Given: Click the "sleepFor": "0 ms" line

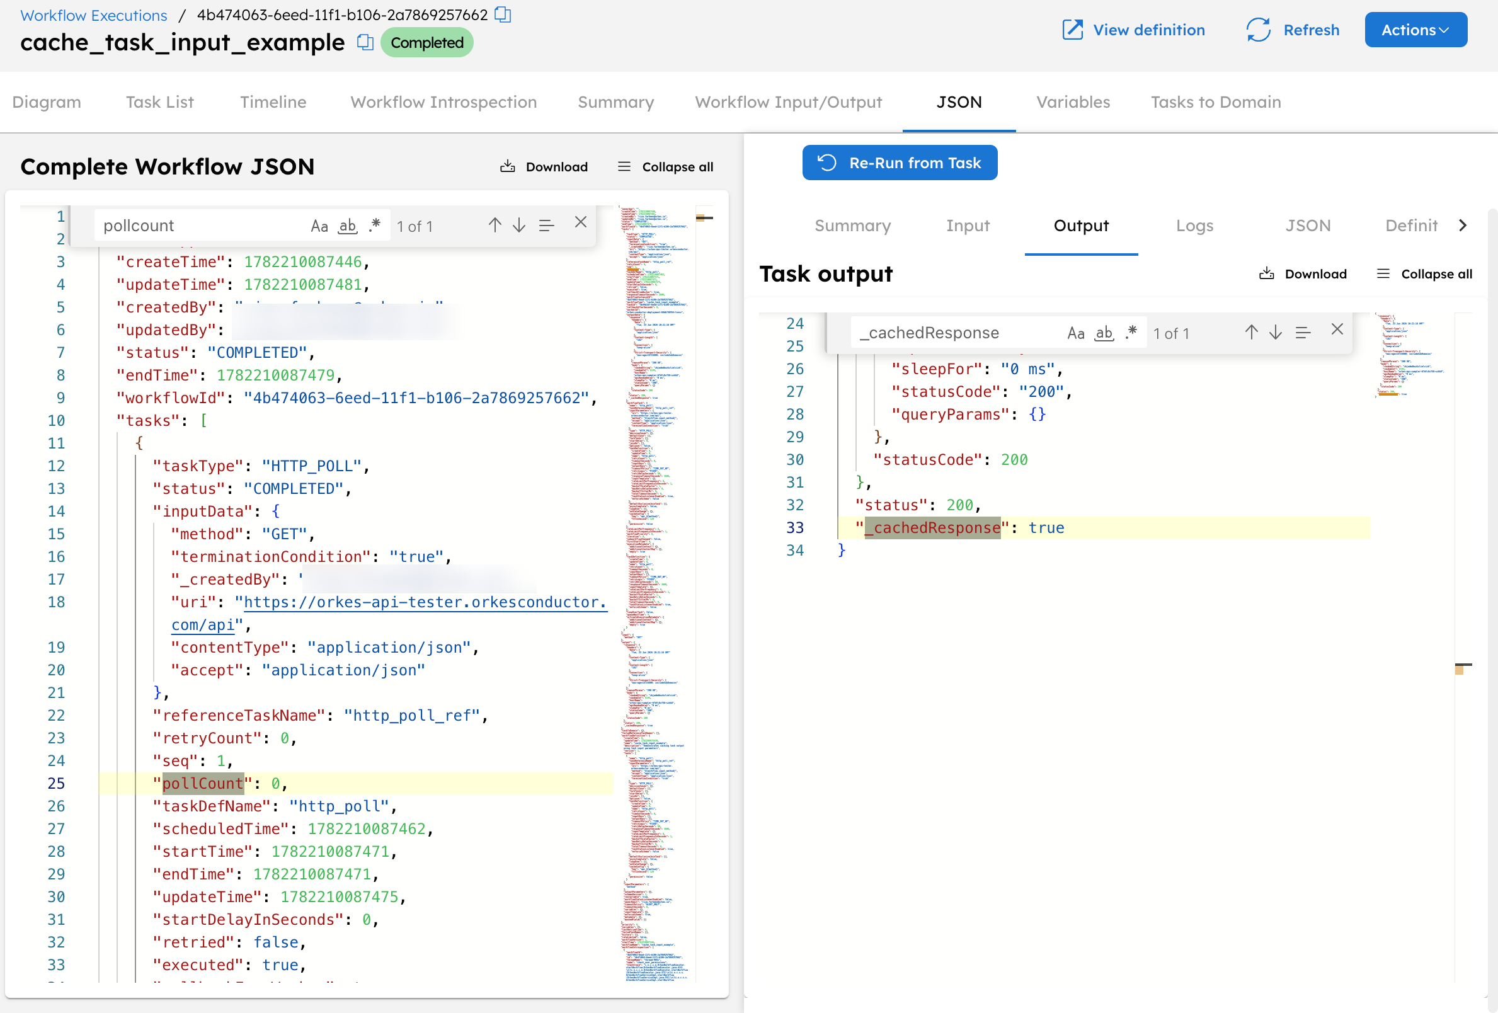Looking at the screenshot, I should (x=976, y=369).
